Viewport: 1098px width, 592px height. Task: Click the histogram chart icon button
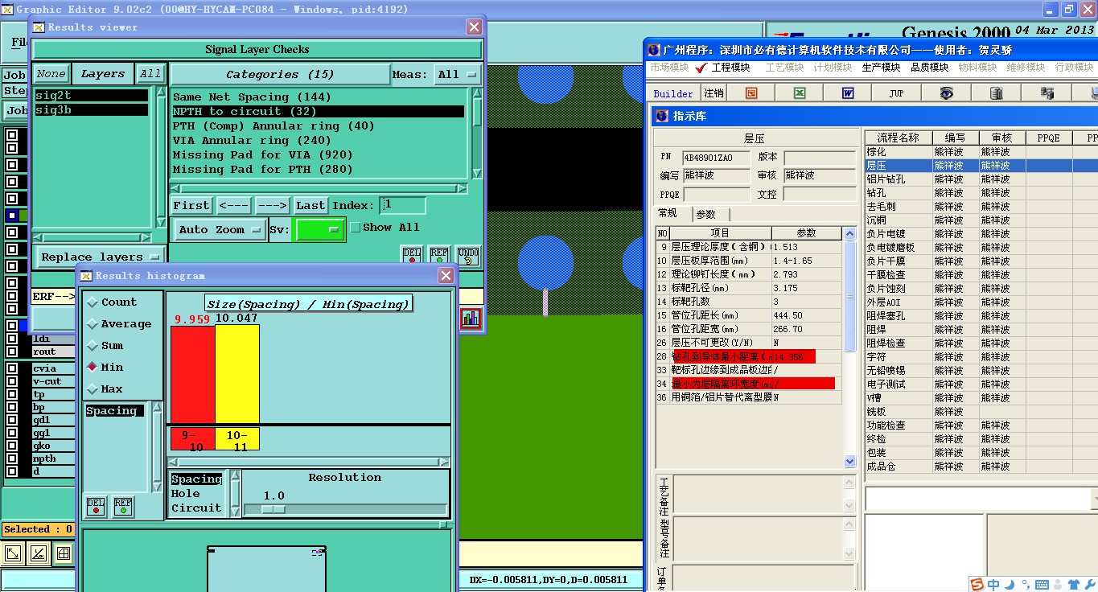coord(471,319)
